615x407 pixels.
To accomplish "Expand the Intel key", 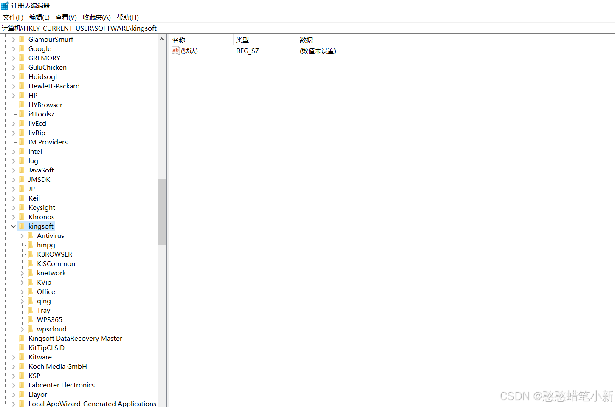I will [x=14, y=152].
